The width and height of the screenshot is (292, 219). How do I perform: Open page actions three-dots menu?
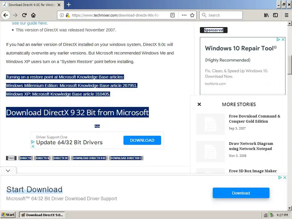184,15
